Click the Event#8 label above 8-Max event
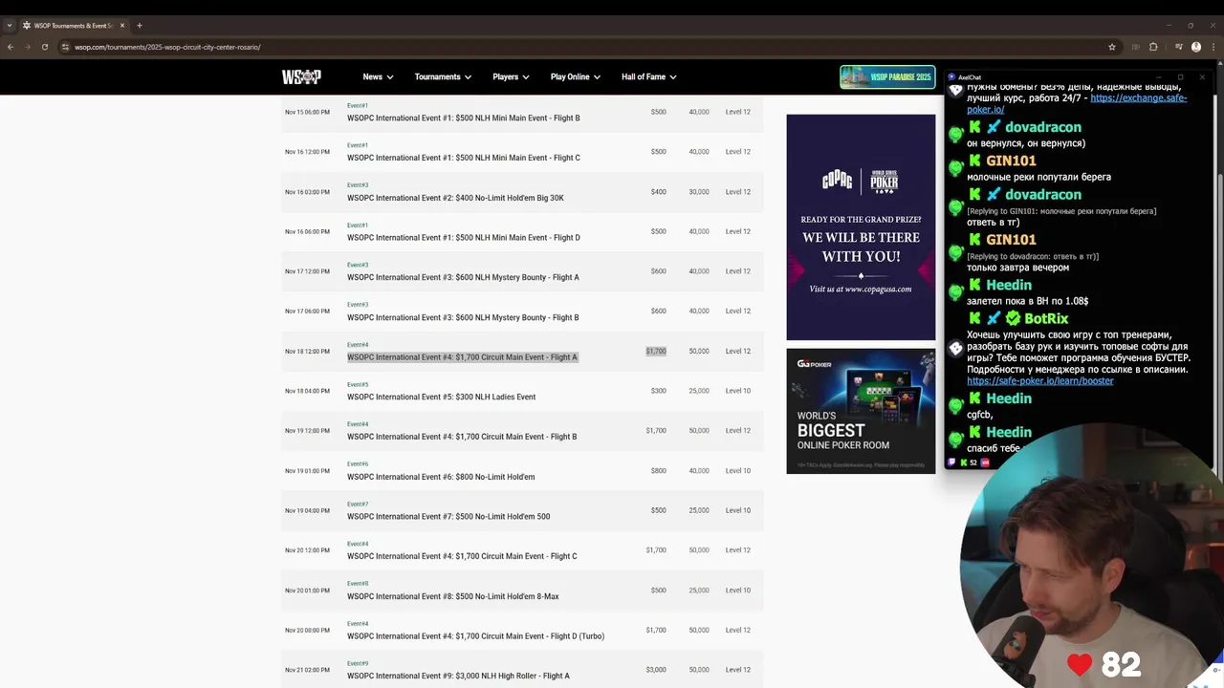Screen dimensions: 1224x688 [358, 584]
